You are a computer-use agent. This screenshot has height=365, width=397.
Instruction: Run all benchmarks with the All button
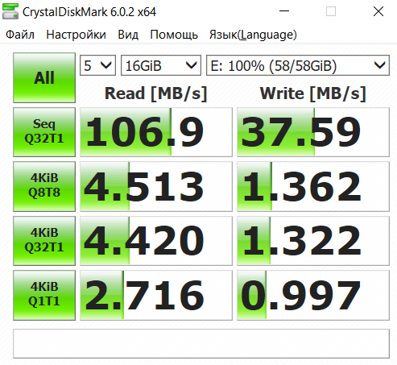coord(44,77)
